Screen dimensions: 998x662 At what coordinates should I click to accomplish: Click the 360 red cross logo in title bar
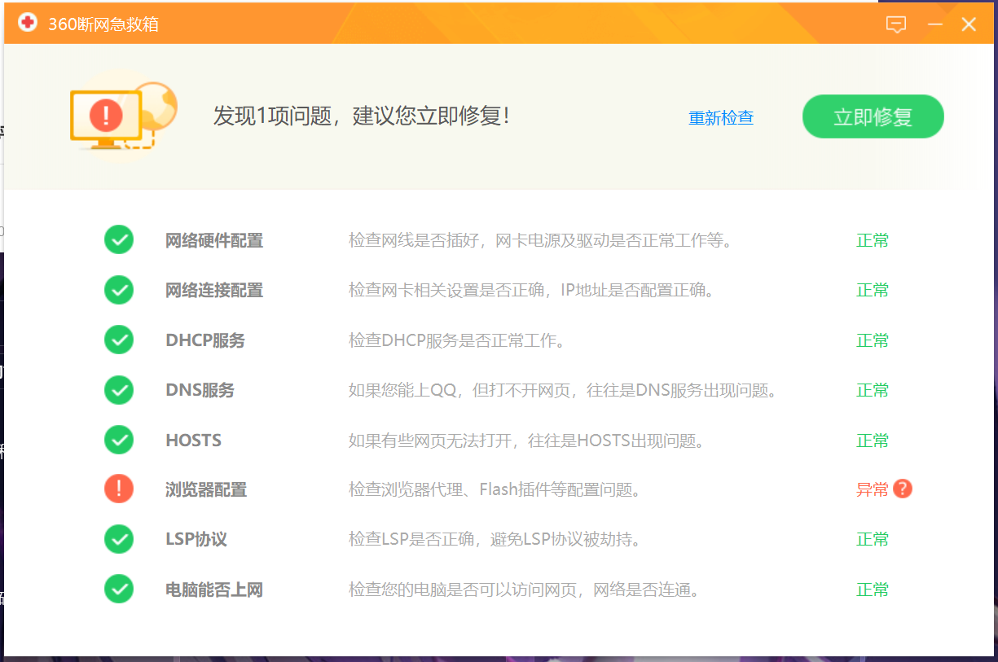27,23
